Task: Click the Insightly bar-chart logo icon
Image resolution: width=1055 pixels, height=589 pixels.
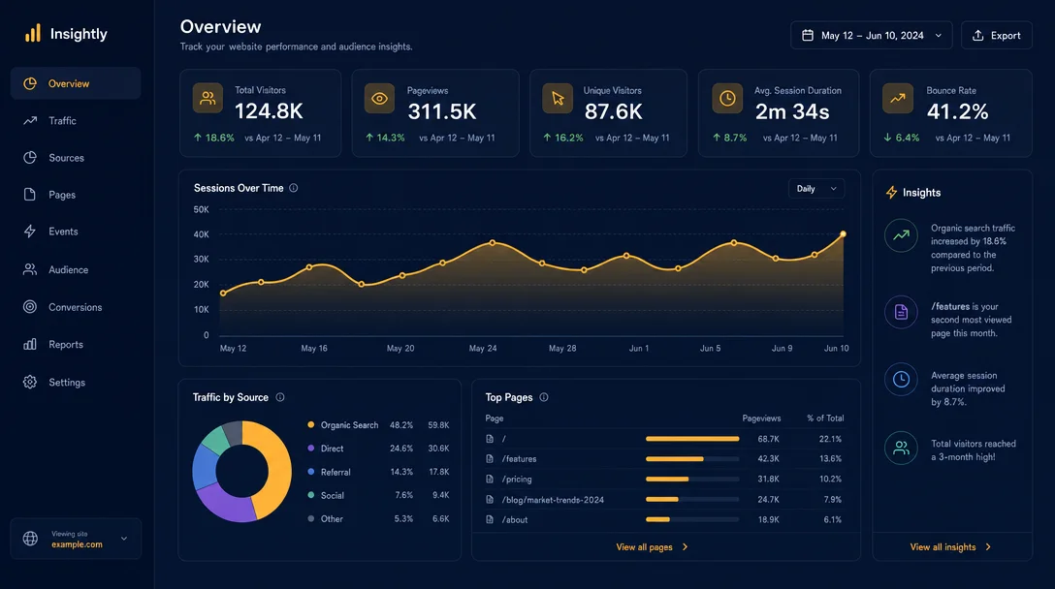Action: coord(32,33)
